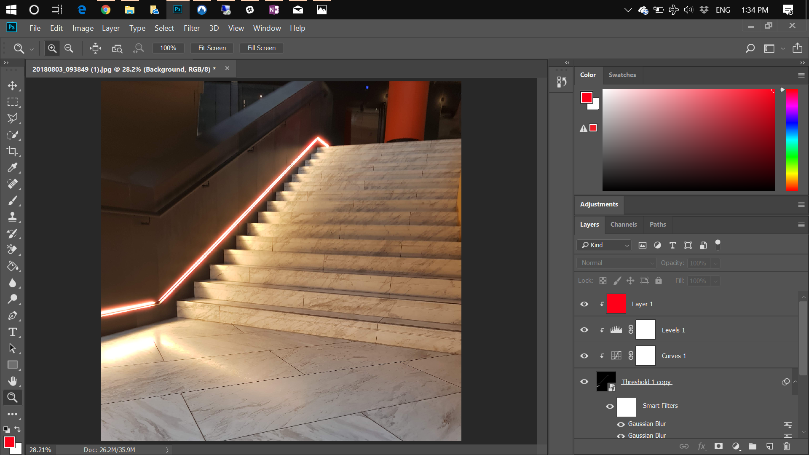Viewport: 809px width, 455px height.
Task: Switch to the Channels tab
Action: (624, 225)
